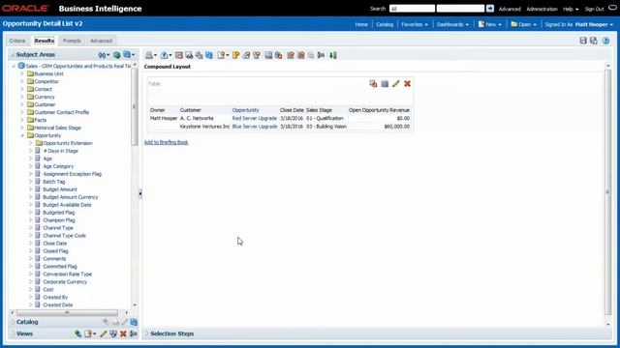620x348 pixels.
Task: Click the subject tree vertical scrollbar
Action: 135,106
